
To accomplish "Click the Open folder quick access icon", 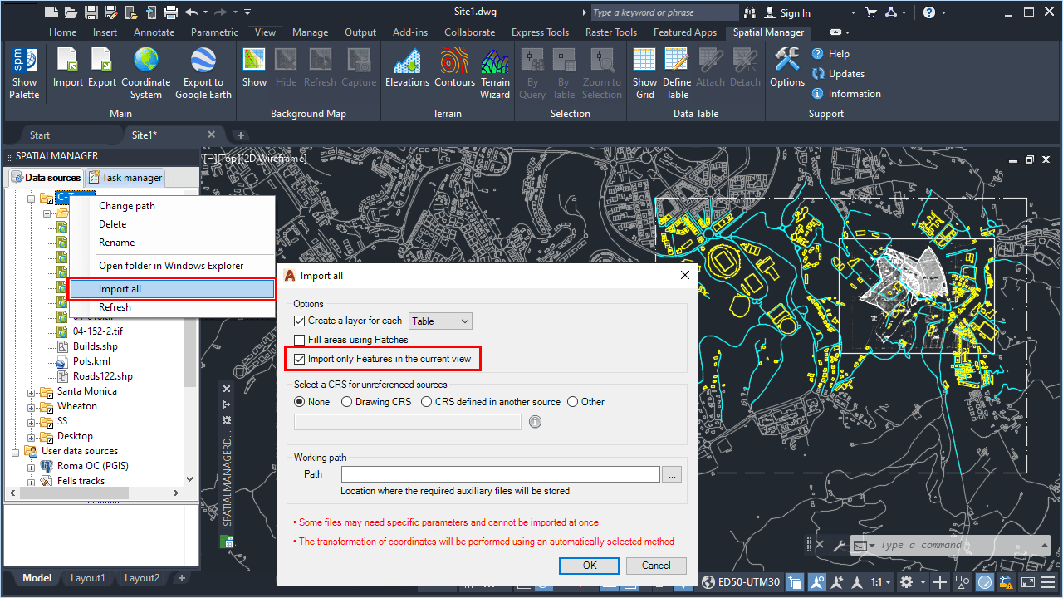I will (71, 12).
